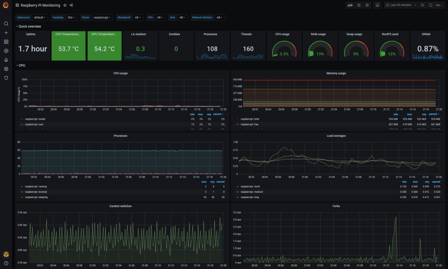Mark dashboard as favorite with star icon

pyautogui.click(x=65, y=5)
